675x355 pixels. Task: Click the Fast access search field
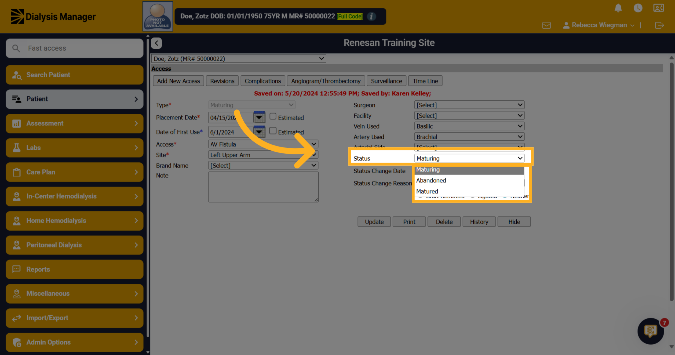coord(75,48)
